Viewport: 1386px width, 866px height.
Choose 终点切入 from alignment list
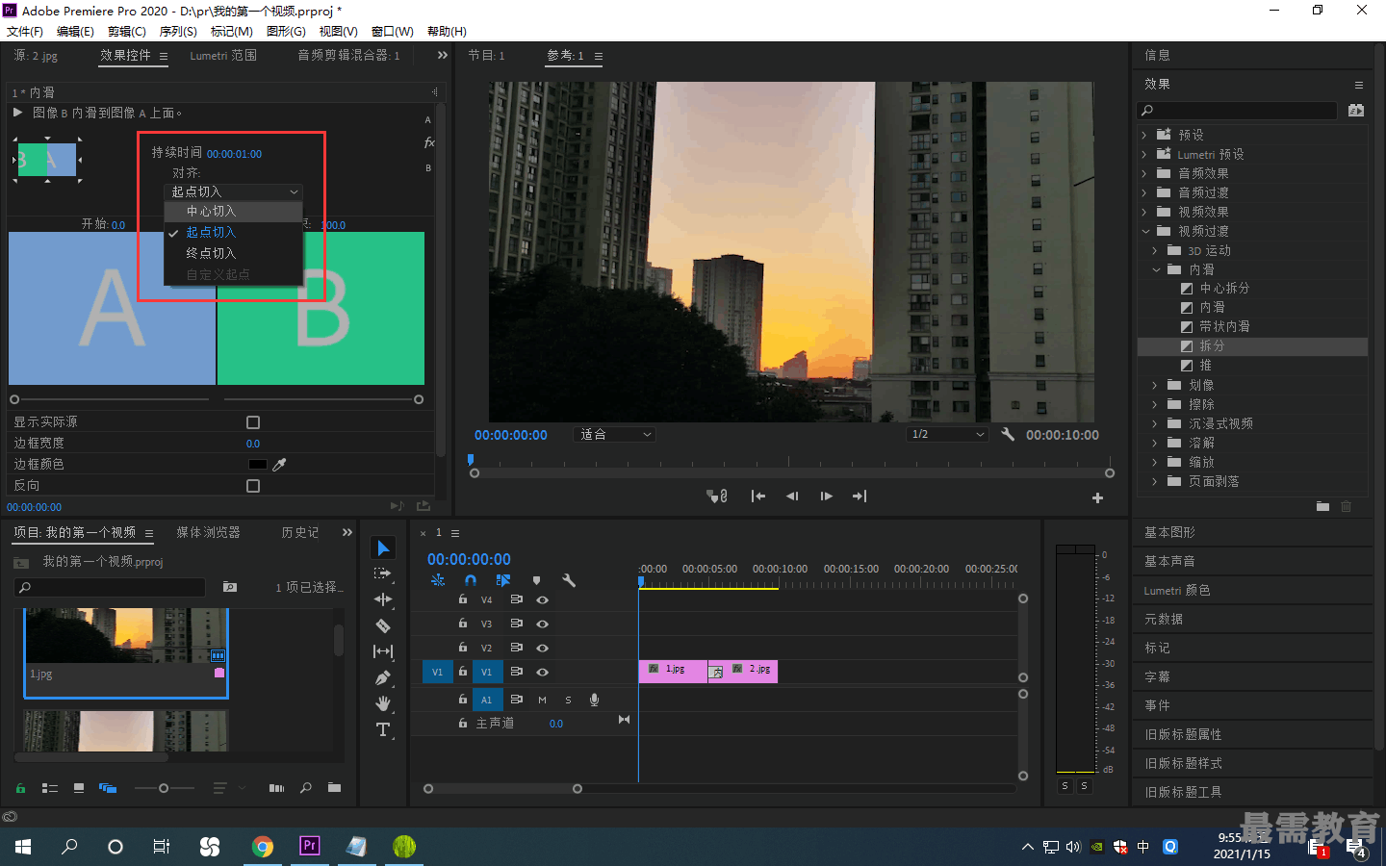(x=234, y=253)
